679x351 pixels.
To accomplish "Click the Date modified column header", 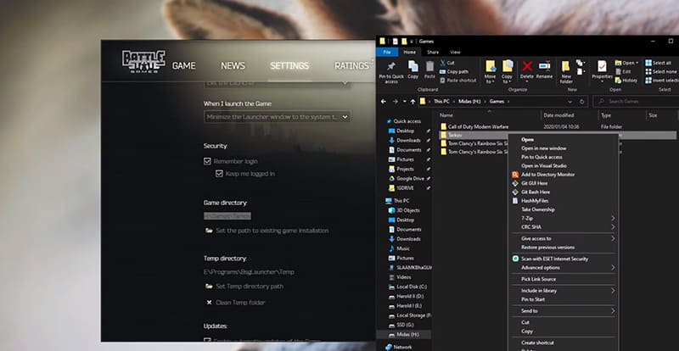I will coord(558,115).
